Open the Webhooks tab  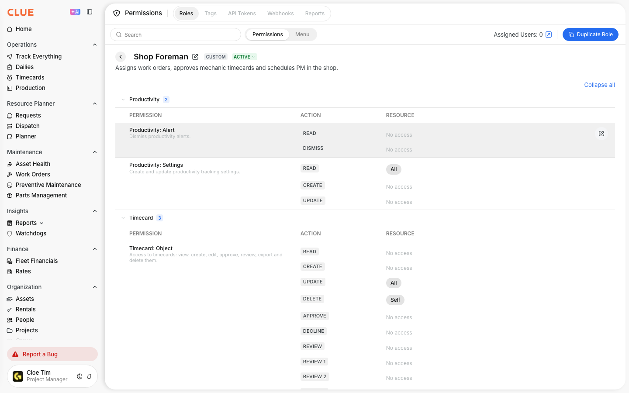280,14
